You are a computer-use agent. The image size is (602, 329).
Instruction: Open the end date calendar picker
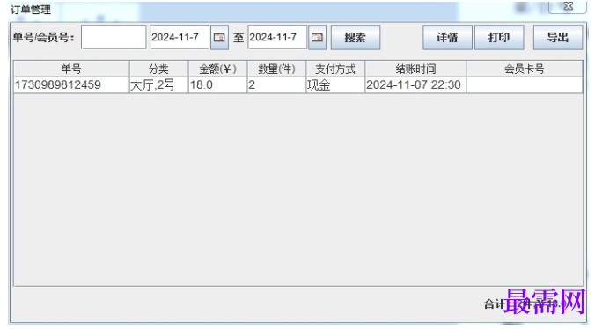tap(317, 37)
